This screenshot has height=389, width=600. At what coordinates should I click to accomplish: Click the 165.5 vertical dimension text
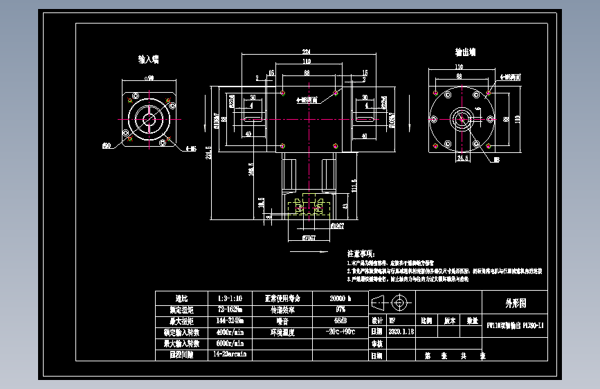(x=251, y=170)
